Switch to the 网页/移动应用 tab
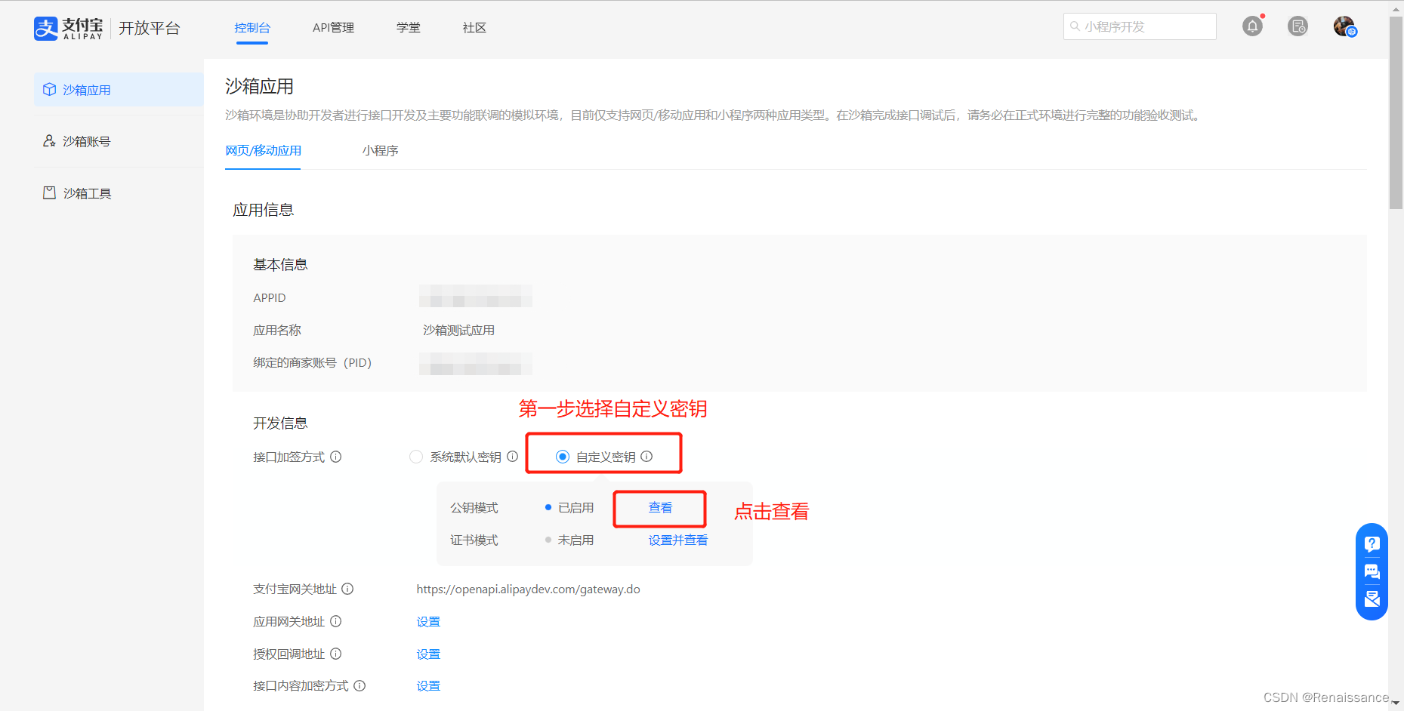 click(x=263, y=150)
